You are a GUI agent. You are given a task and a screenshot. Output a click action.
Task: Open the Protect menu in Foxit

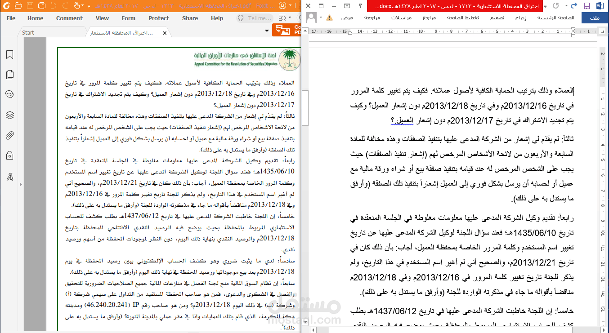pos(159,18)
